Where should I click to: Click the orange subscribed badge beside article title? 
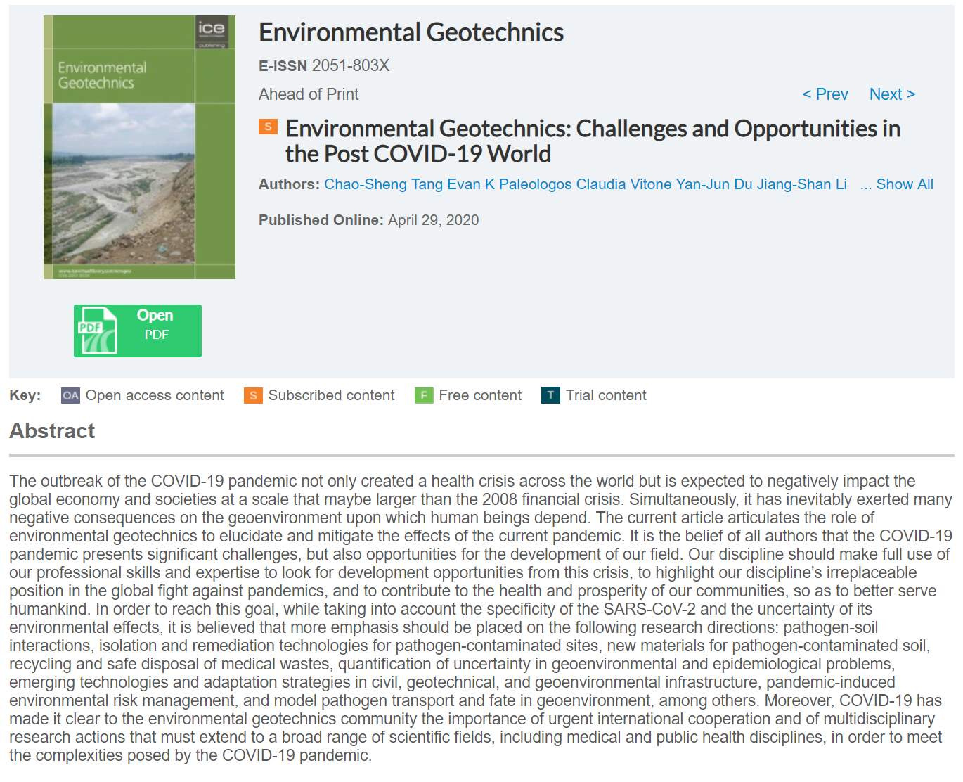[268, 127]
